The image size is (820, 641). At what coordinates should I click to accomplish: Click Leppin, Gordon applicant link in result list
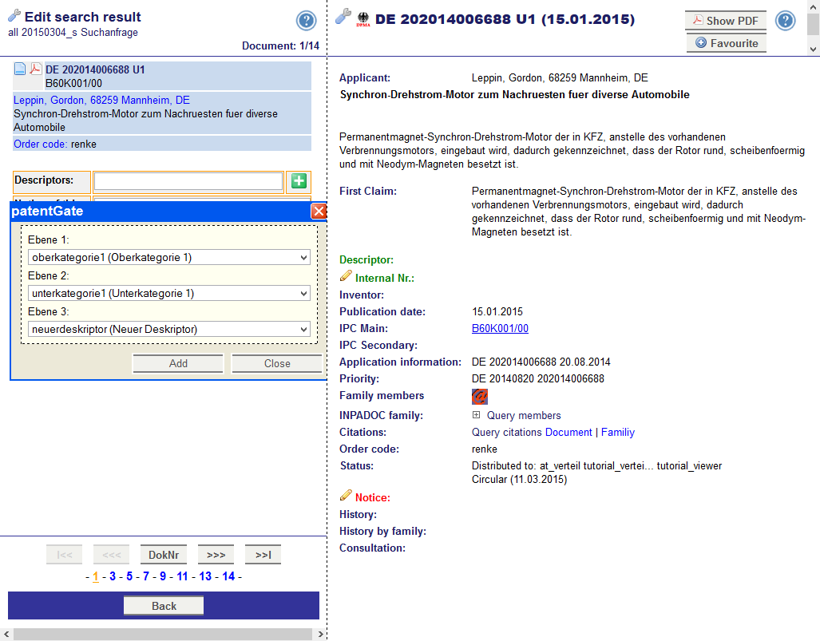(x=101, y=100)
